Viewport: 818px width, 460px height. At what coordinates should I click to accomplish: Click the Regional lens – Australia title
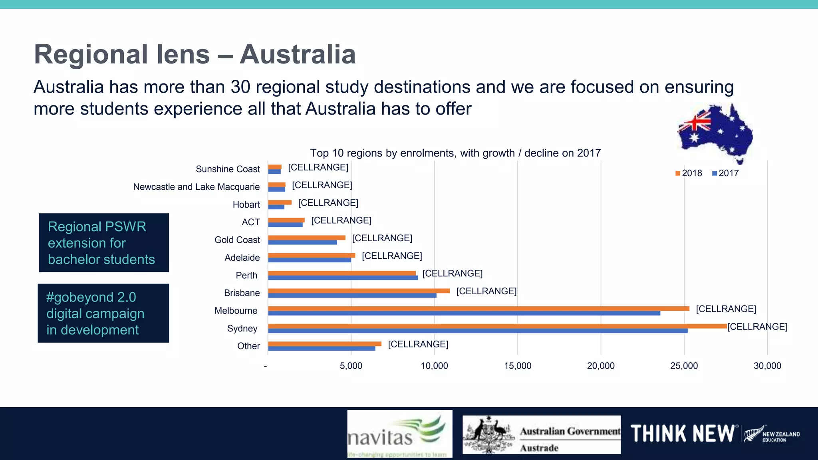(x=195, y=54)
